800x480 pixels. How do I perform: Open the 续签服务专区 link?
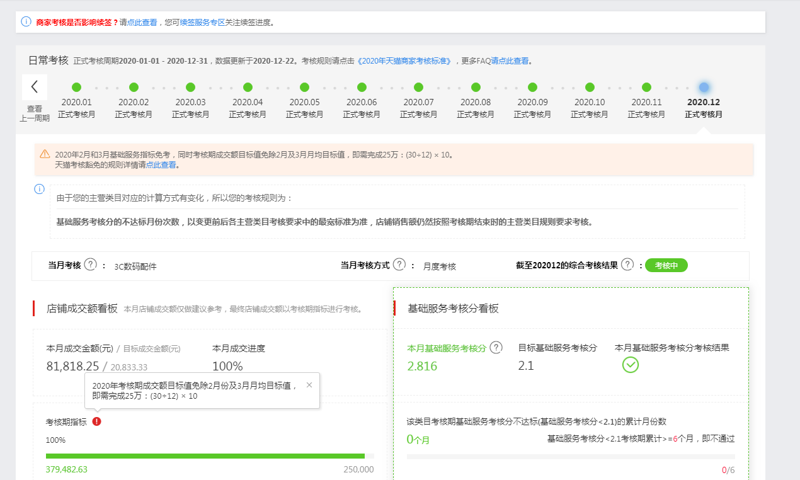click(x=202, y=22)
